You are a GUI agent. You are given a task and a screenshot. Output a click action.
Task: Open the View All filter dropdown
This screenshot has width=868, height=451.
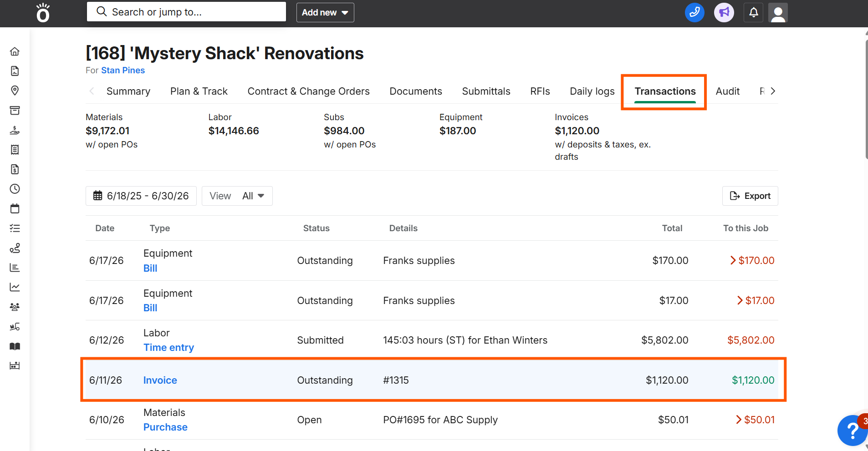[x=237, y=196]
